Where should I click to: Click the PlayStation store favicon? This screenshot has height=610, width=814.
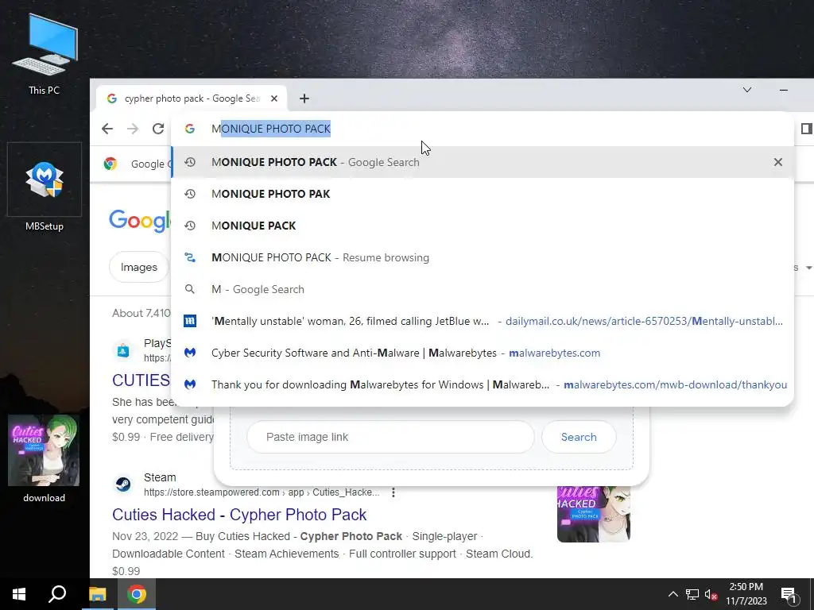pyautogui.click(x=123, y=350)
